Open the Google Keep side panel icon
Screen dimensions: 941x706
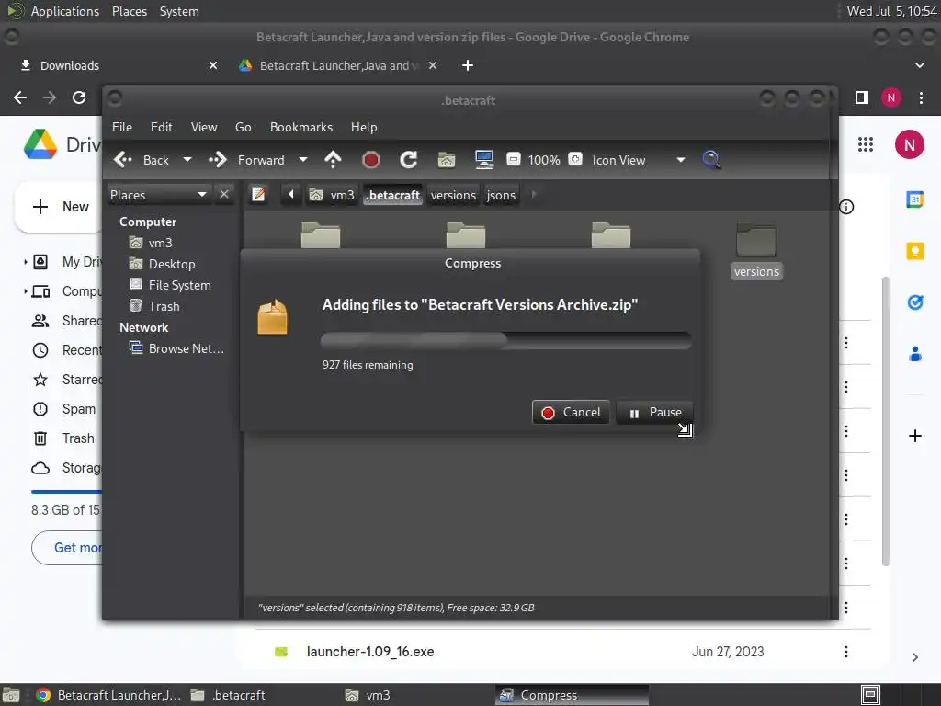[915, 250]
